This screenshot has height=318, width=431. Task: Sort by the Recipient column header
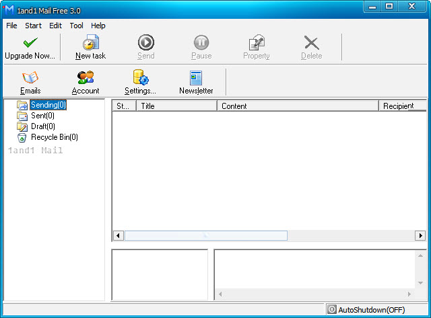(x=403, y=106)
